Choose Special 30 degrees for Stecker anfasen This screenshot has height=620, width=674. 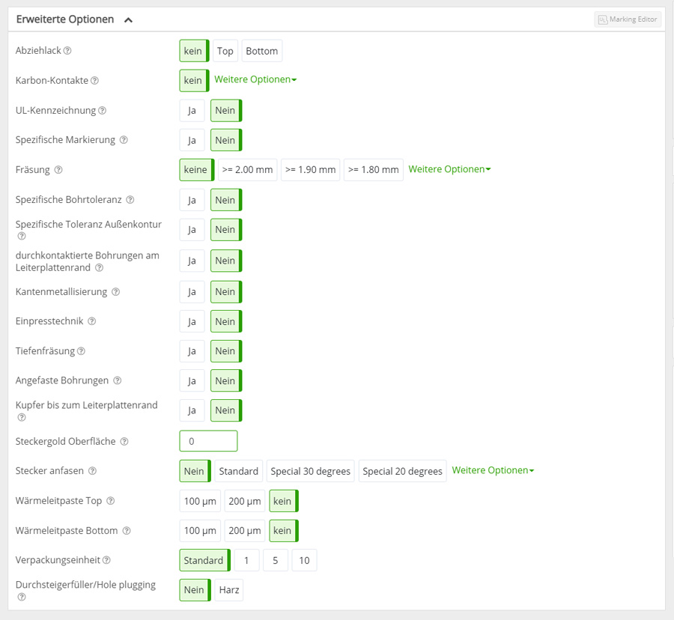310,471
